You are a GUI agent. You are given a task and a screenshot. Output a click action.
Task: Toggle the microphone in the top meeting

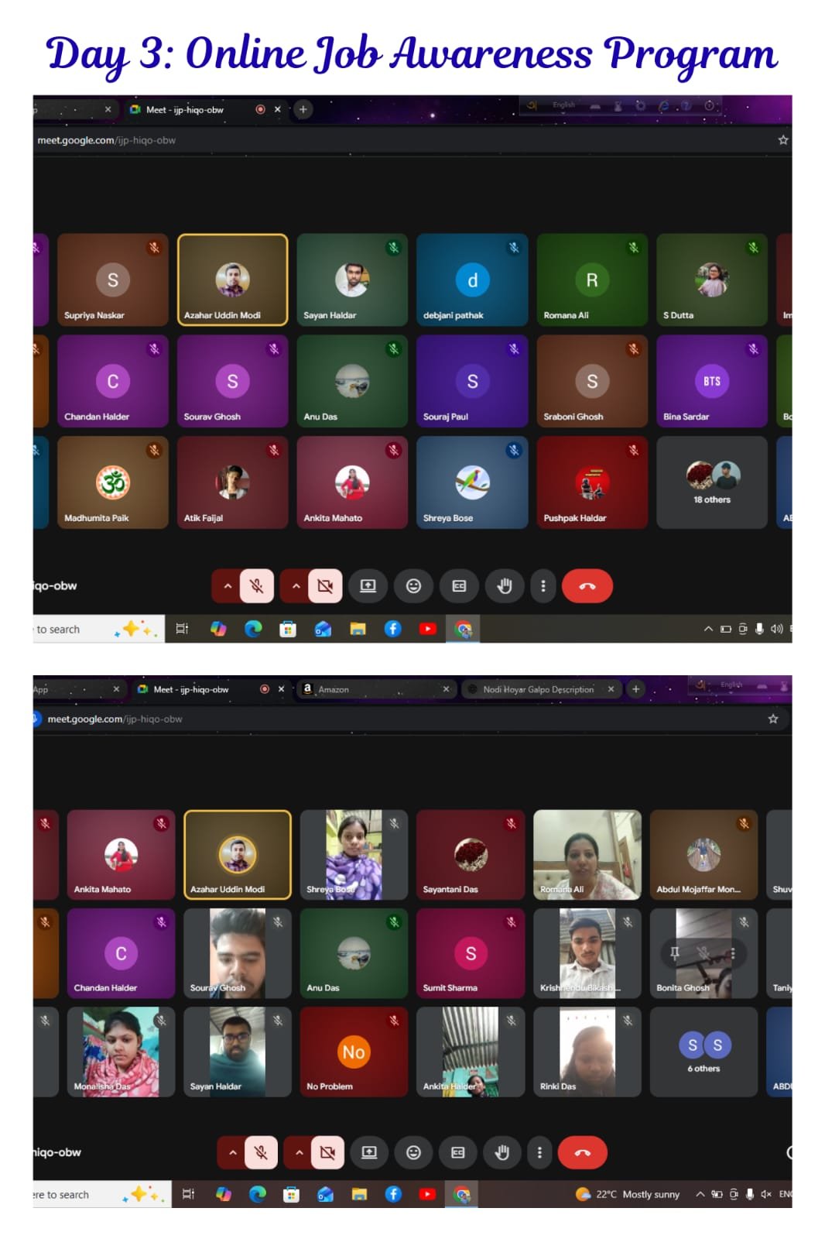pos(256,586)
